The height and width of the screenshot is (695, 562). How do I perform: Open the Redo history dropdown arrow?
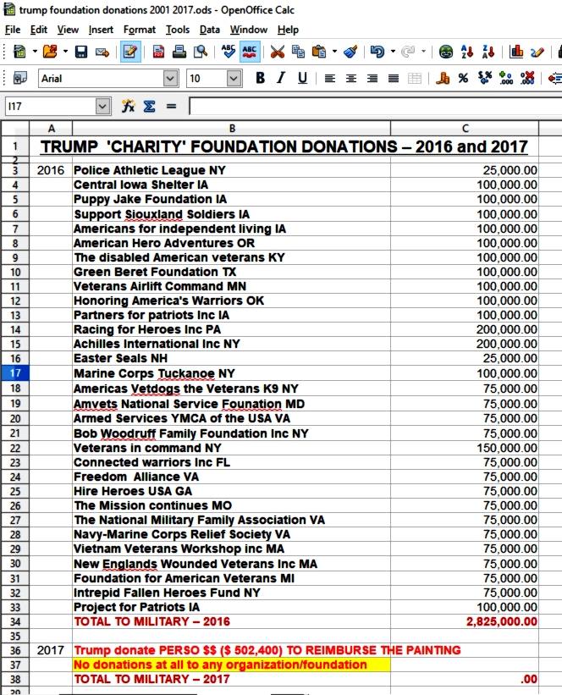423,52
